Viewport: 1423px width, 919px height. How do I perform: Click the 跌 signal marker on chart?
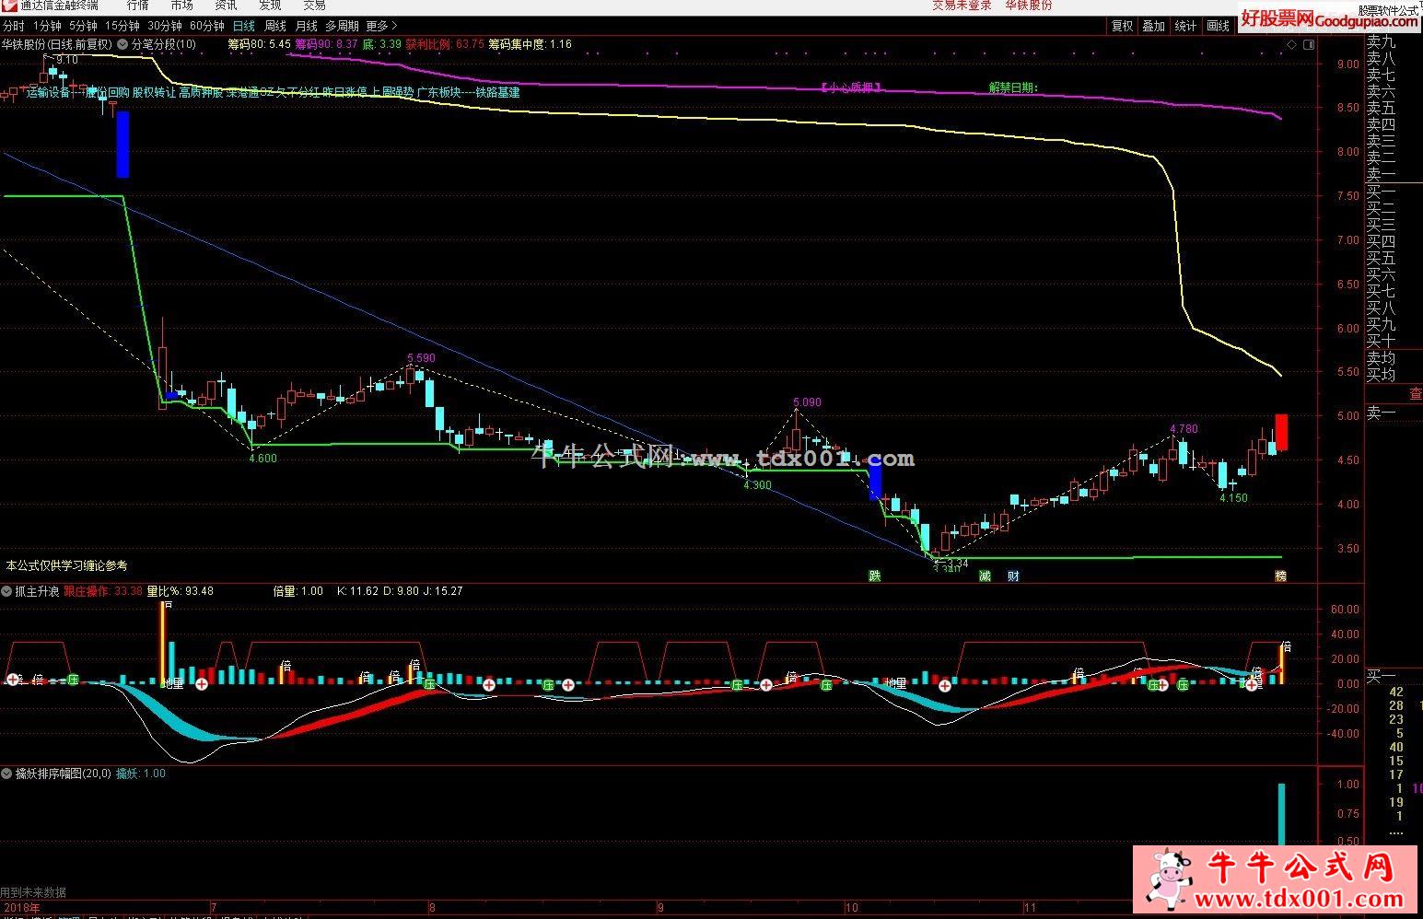875,576
